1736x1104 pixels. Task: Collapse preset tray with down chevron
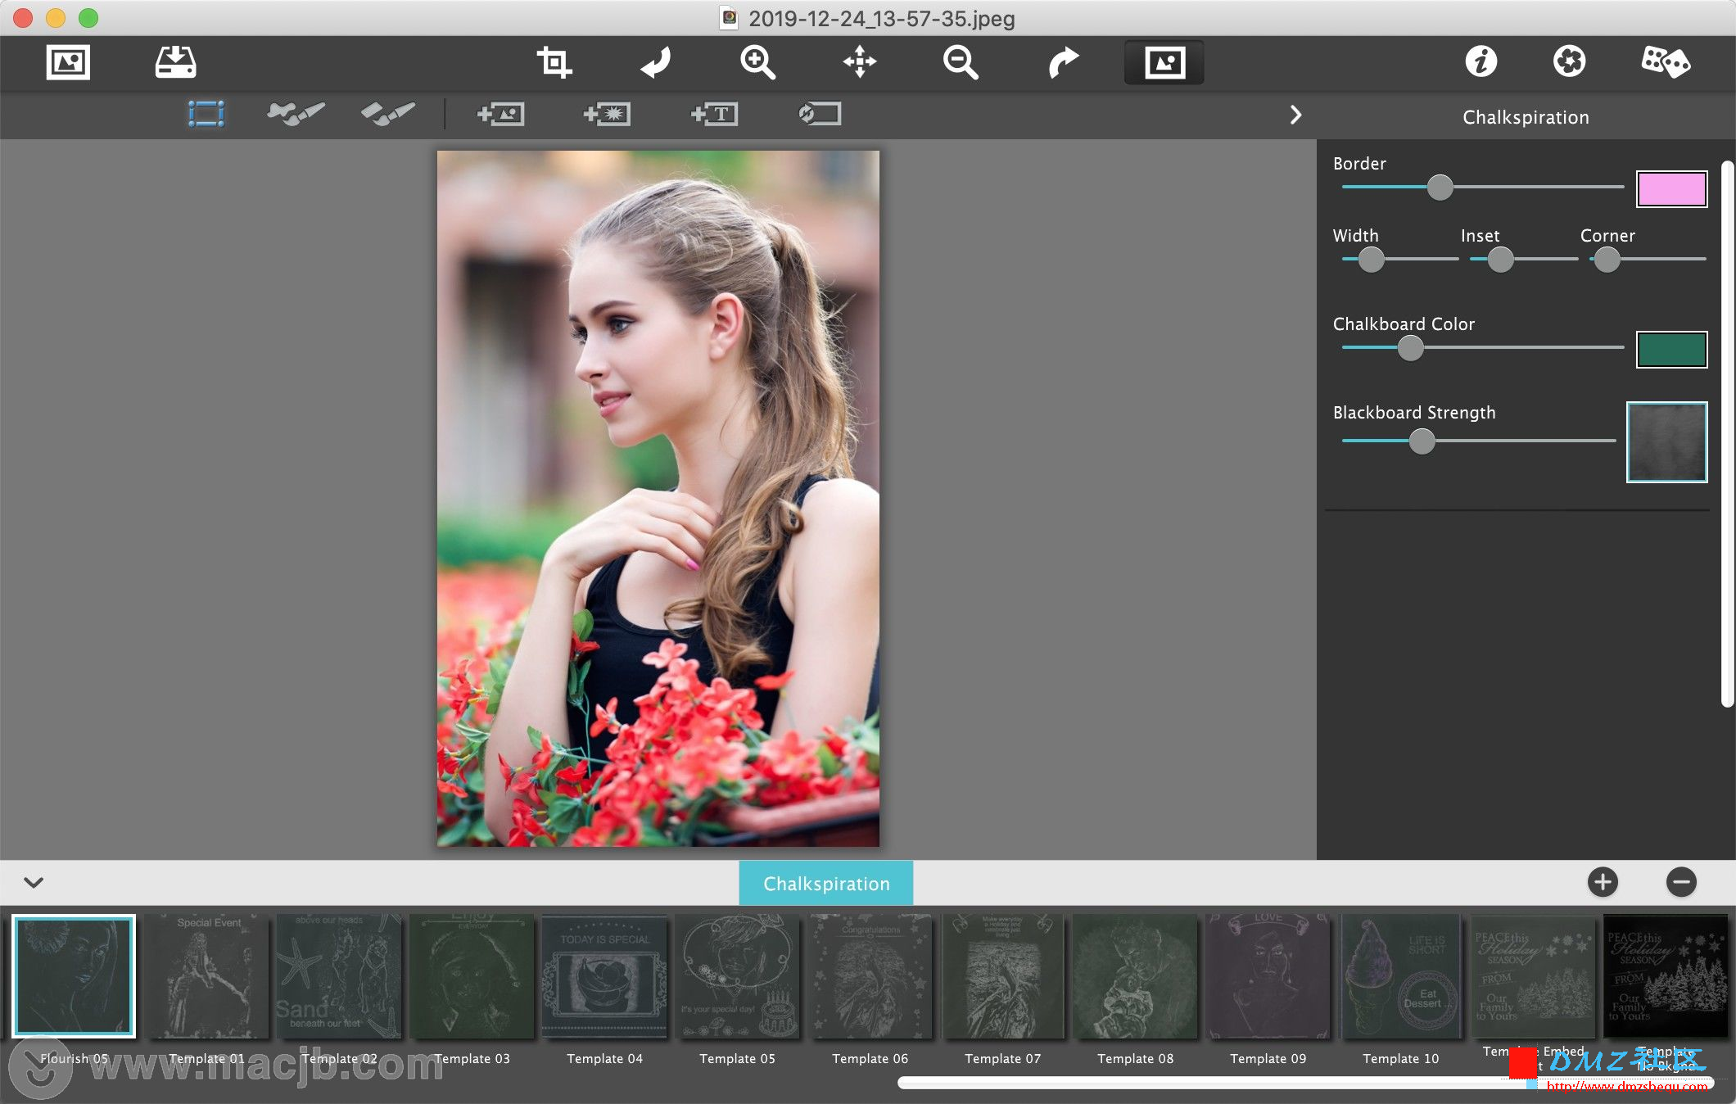click(x=34, y=882)
